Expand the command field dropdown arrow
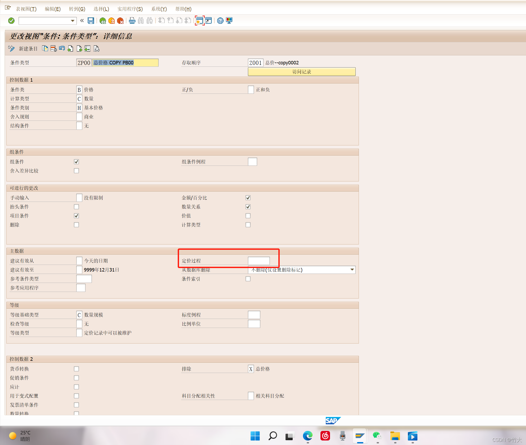Image resolution: width=526 pixels, height=445 pixels. coord(73,21)
